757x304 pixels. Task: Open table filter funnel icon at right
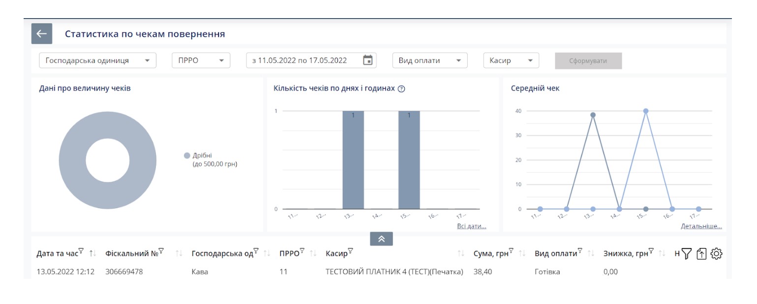[687, 253]
